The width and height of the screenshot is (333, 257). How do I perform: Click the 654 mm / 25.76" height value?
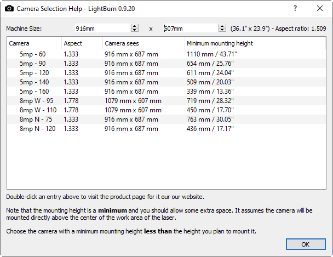pyautogui.click(x=210, y=64)
